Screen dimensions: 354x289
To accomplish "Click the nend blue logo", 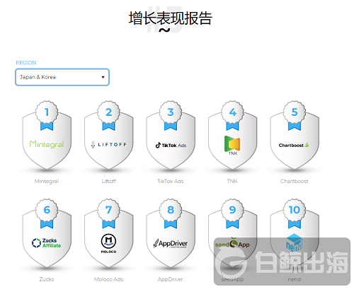I will click(294, 242).
